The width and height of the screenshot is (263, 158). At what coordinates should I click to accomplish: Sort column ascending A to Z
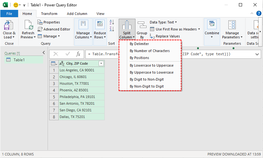pyautogui.click(x=112, y=22)
